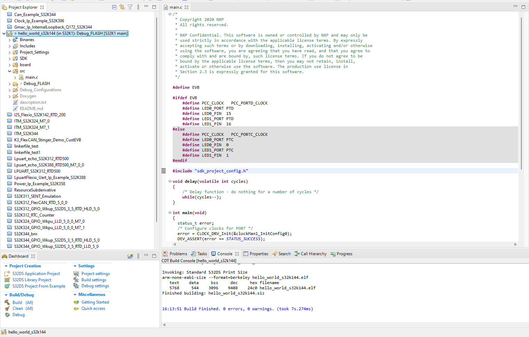Select S32K344_bm project

tap(25, 234)
